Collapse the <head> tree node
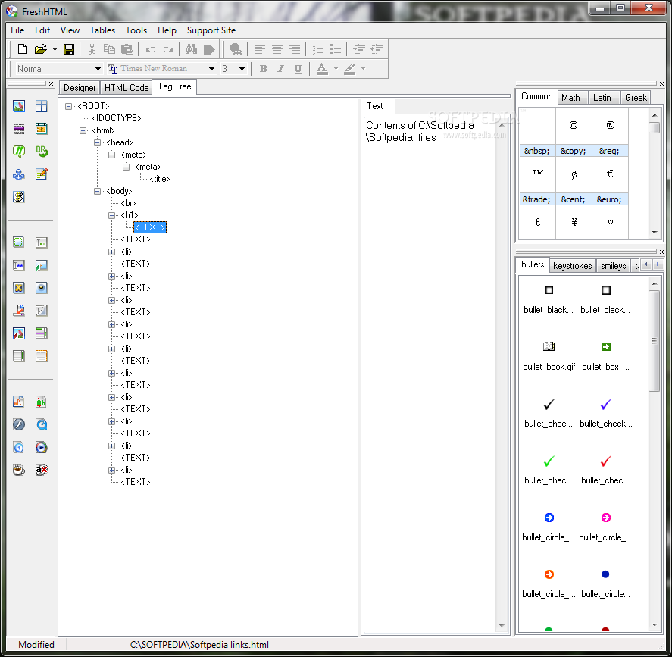The width and height of the screenshot is (672, 657). pos(97,142)
